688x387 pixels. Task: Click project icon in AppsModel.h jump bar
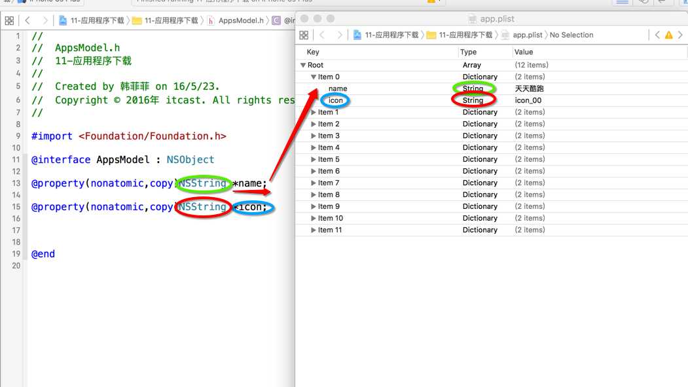pyautogui.click(x=63, y=20)
